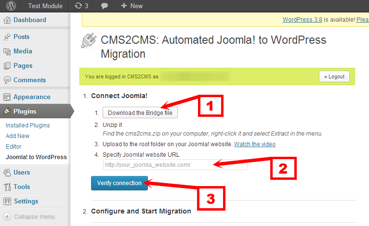This screenshot has height=226, width=369.
Task: Click the Dashboard house icon
Action: point(7,20)
